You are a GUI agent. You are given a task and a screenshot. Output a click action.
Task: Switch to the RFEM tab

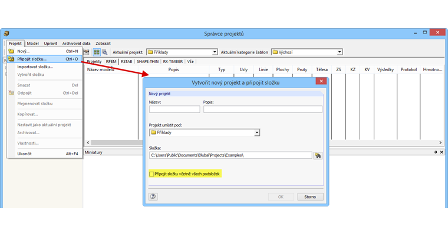coord(111,62)
